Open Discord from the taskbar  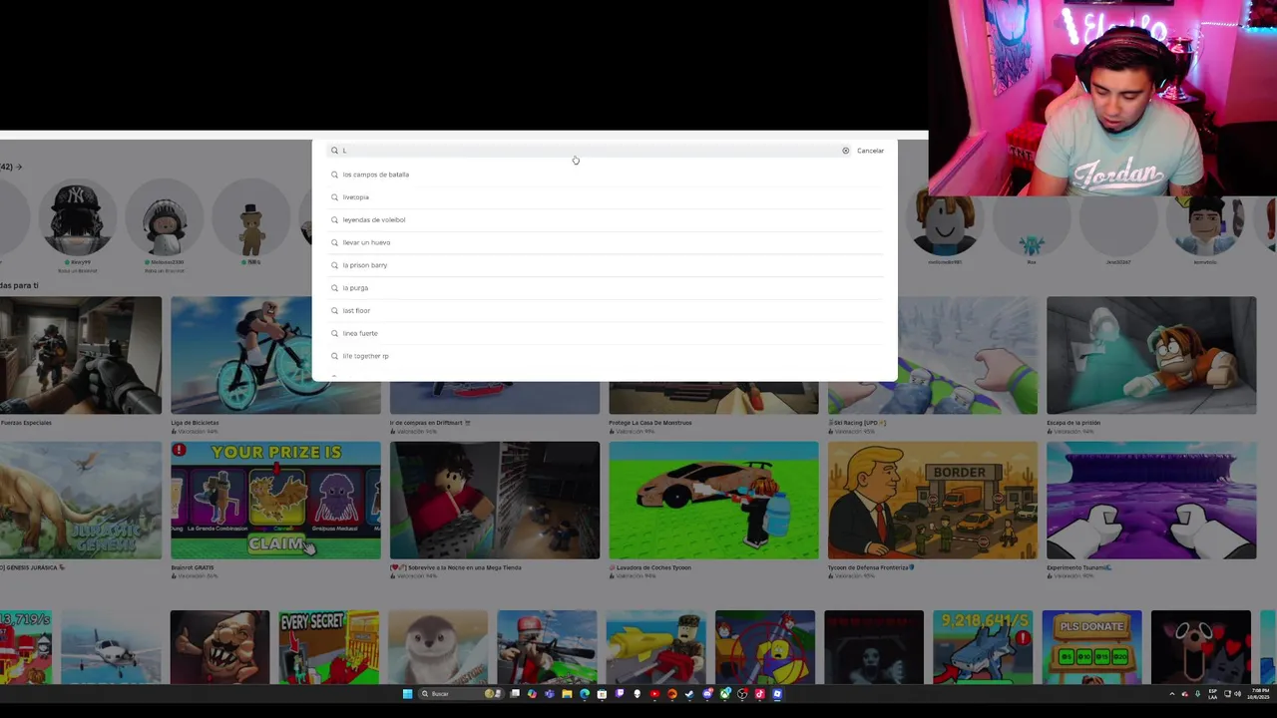pyautogui.click(x=707, y=694)
